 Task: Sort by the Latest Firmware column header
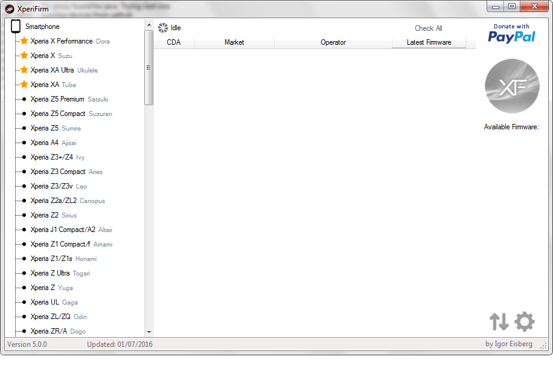(429, 42)
